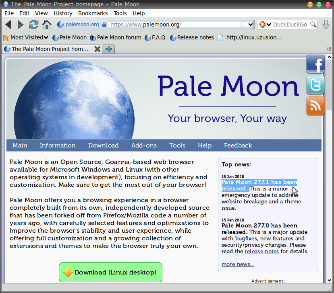The width and height of the screenshot is (334, 293).
Task: Click the page scrollbar up arrow
Action: tap(329, 57)
